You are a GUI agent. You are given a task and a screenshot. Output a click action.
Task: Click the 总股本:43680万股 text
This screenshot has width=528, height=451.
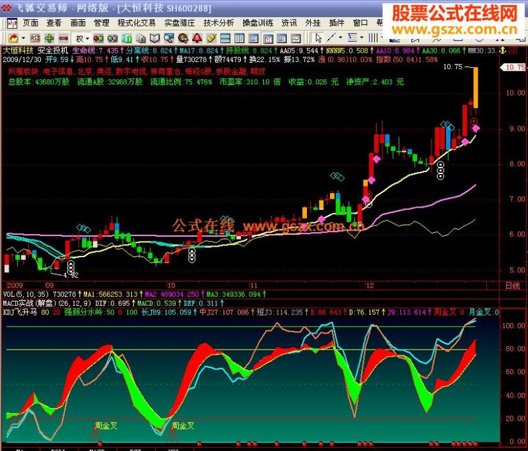pyautogui.click(x=39, y=82)
